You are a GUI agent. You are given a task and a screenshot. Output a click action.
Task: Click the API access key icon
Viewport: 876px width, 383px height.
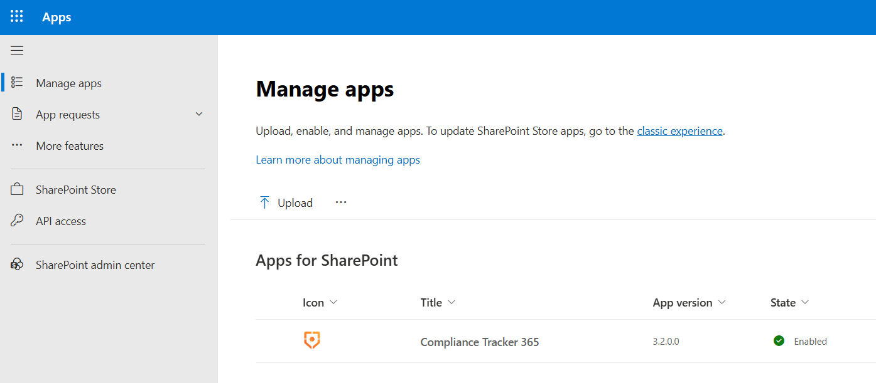coord(17,221)
